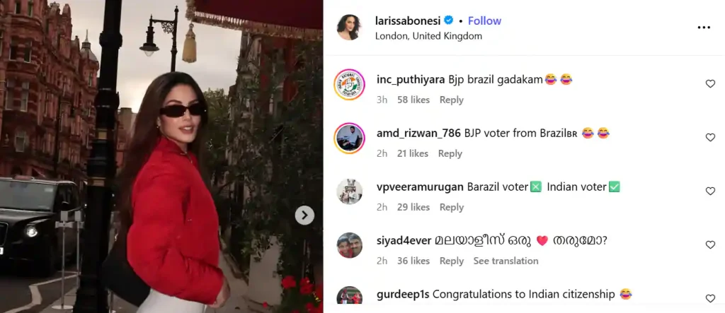Like siyad4ever's comment with the heart
The width and height of the screenshot is (725, 313).
[710, 244]
